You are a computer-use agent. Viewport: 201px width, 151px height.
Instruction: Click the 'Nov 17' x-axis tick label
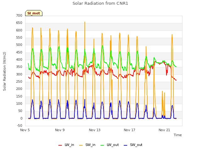(129, 130)
